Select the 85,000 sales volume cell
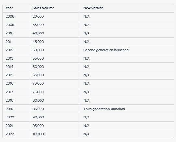This screenshot has width=176, height=142. click(55, 109)
